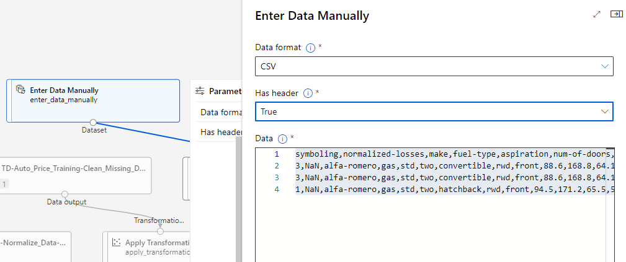Click the Enter Data Manually node icon

tap(20, 90)
